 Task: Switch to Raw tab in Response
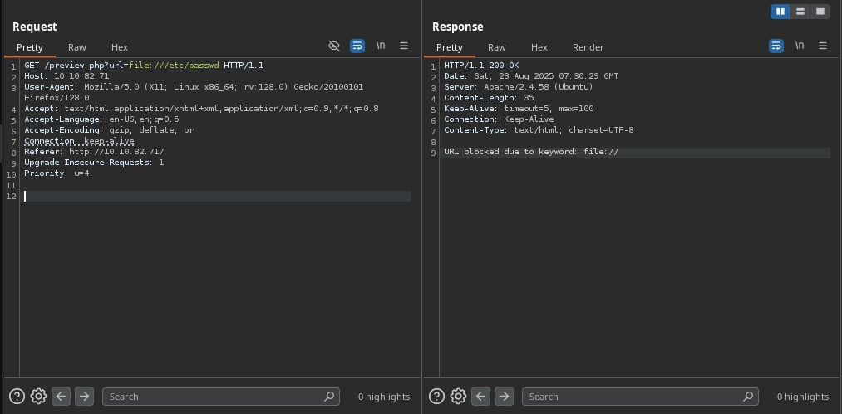(x=497, y=47)
